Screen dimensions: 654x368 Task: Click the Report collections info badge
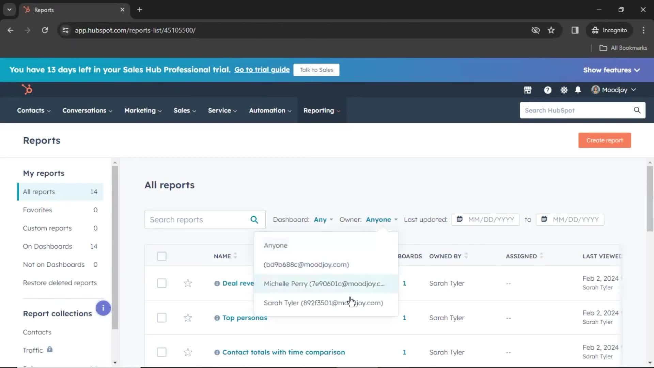(x=103, y=308)
